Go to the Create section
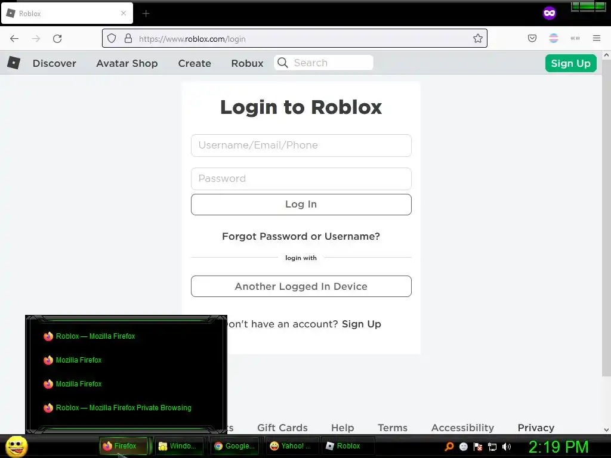The height and width of the screenshot is (458, 611). coord(195,63)
